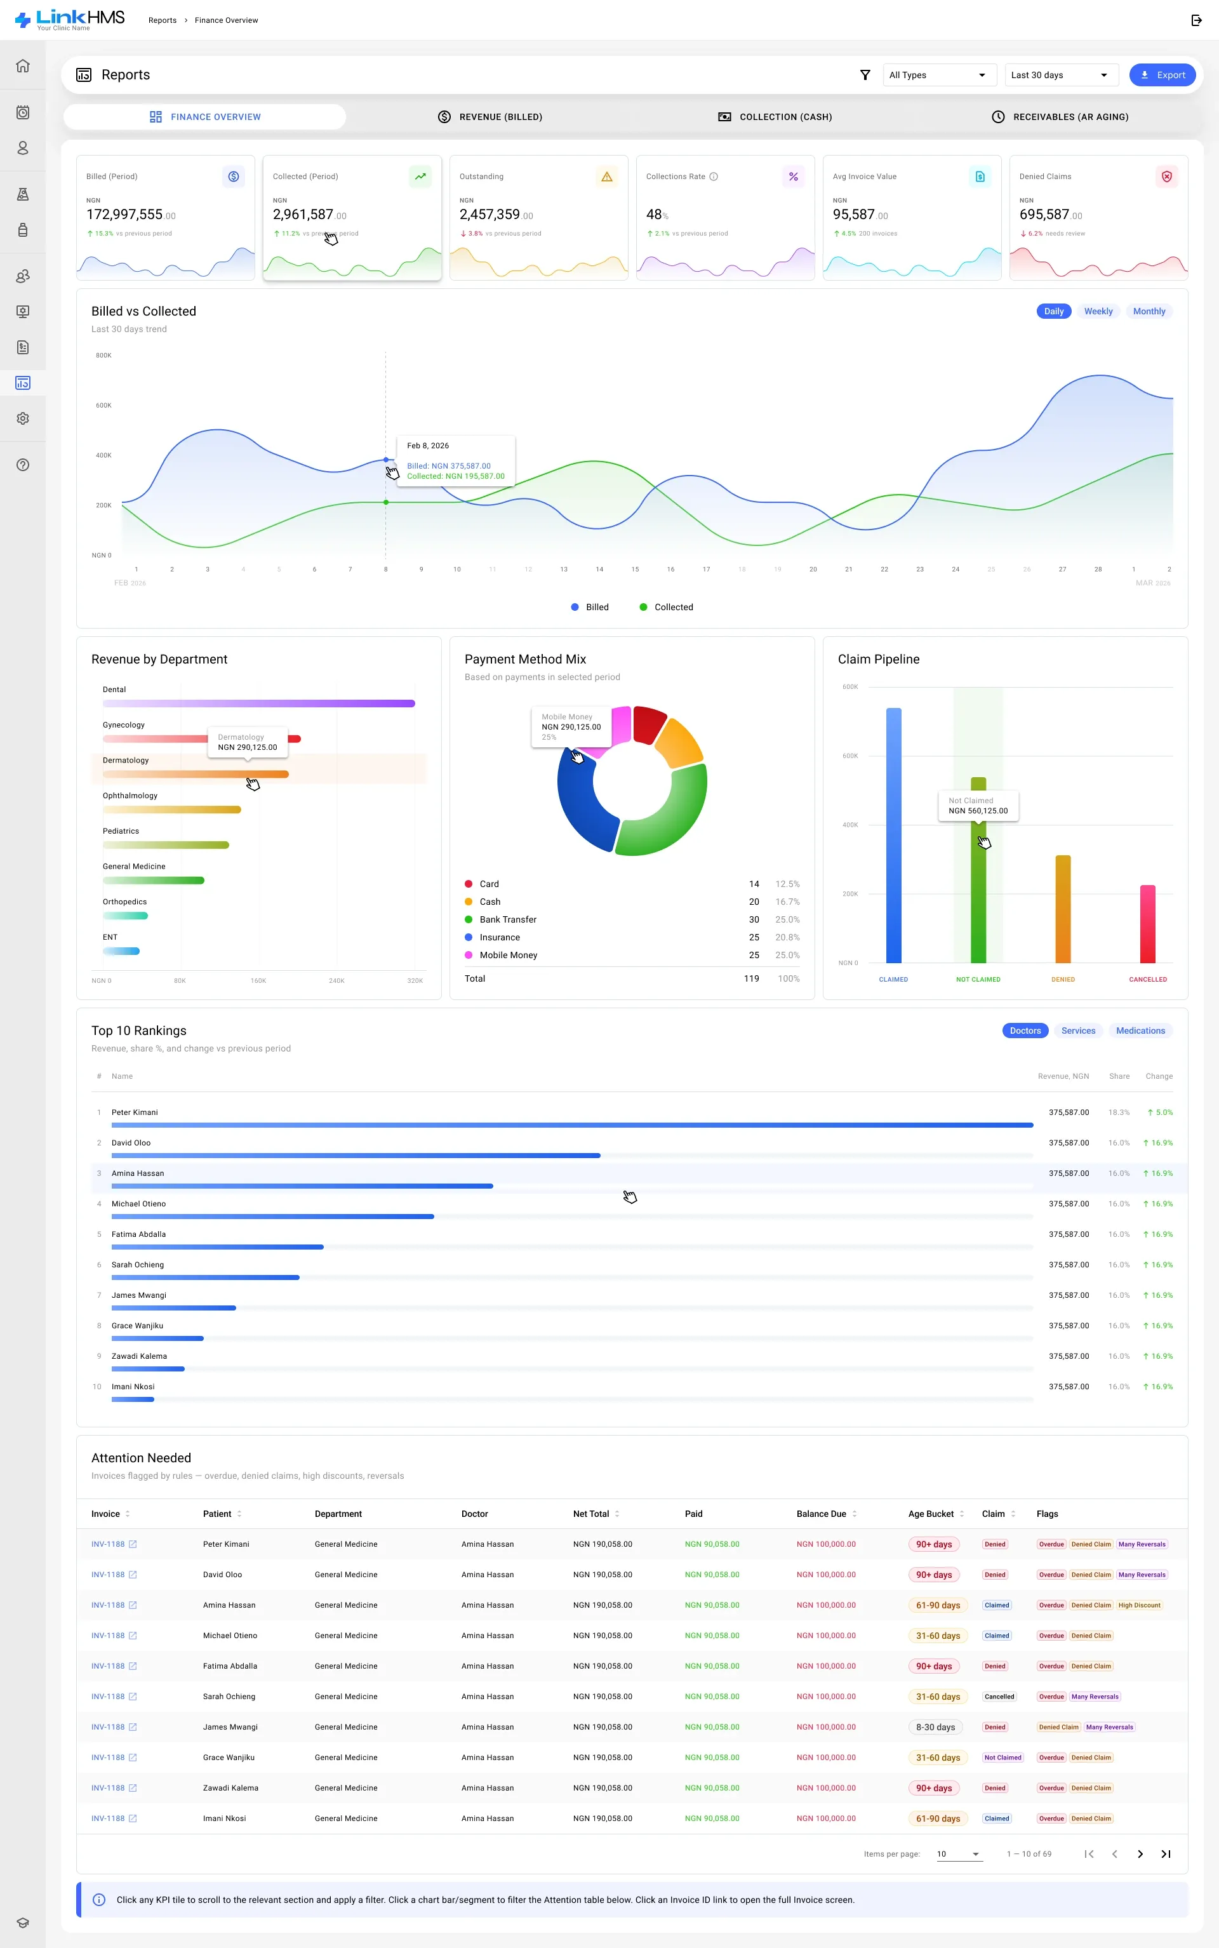Switch the trend chart to Monthly
Viewport: 1219px width, 1948px height.
(x=1149, y=311)
